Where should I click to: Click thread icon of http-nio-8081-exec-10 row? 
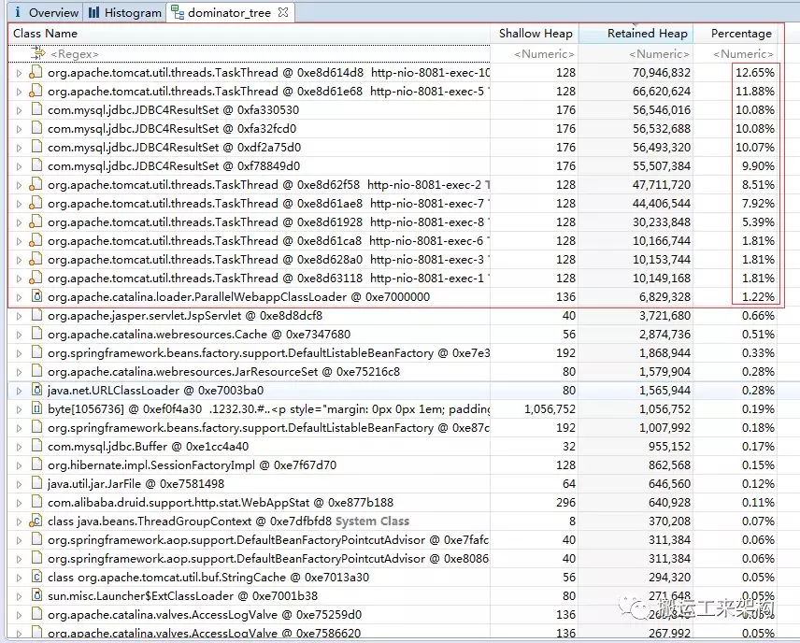36,73
